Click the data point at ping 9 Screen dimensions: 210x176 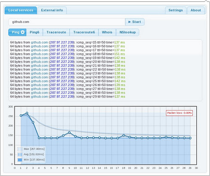tap(69, 132)
